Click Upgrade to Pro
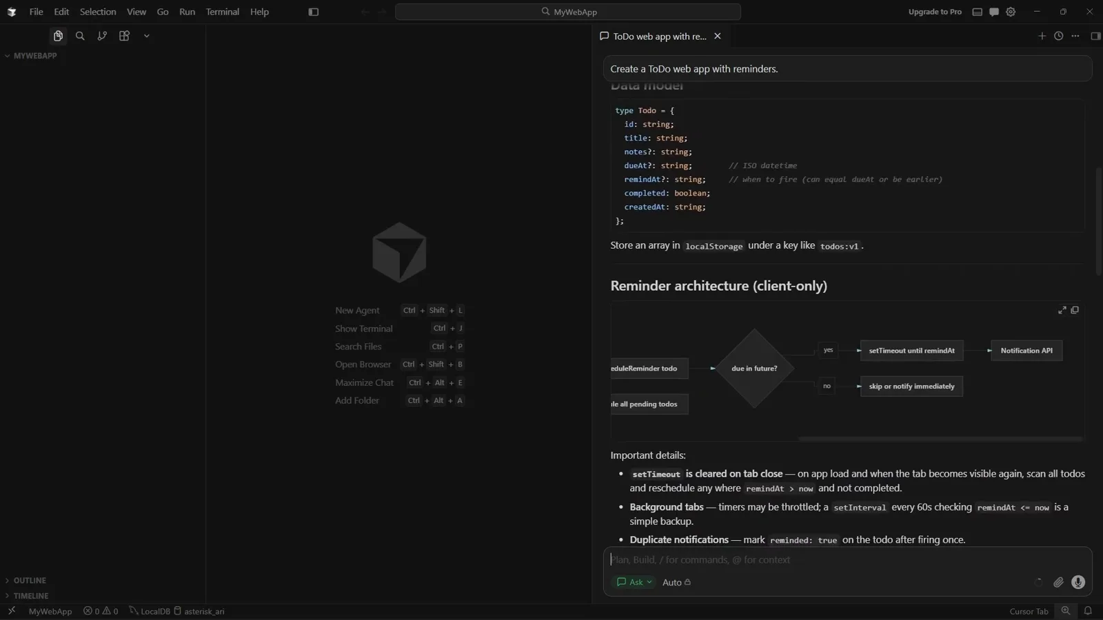 935,12
